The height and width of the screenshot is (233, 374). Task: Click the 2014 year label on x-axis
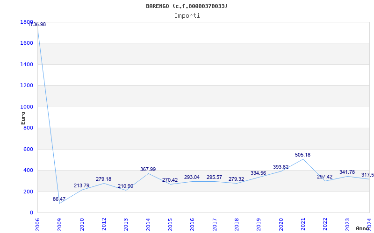[x=148, y=225]
